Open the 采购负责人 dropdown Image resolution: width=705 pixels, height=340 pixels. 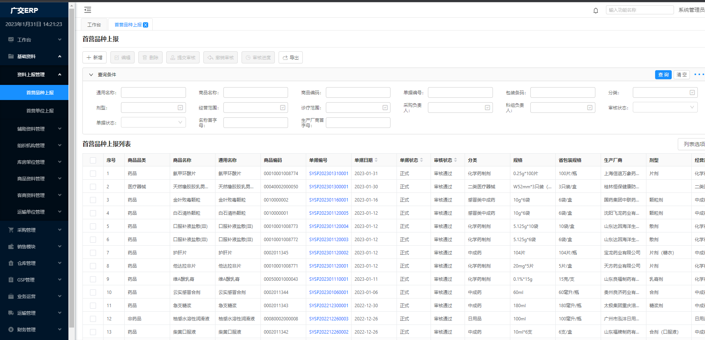pos(460,108)
